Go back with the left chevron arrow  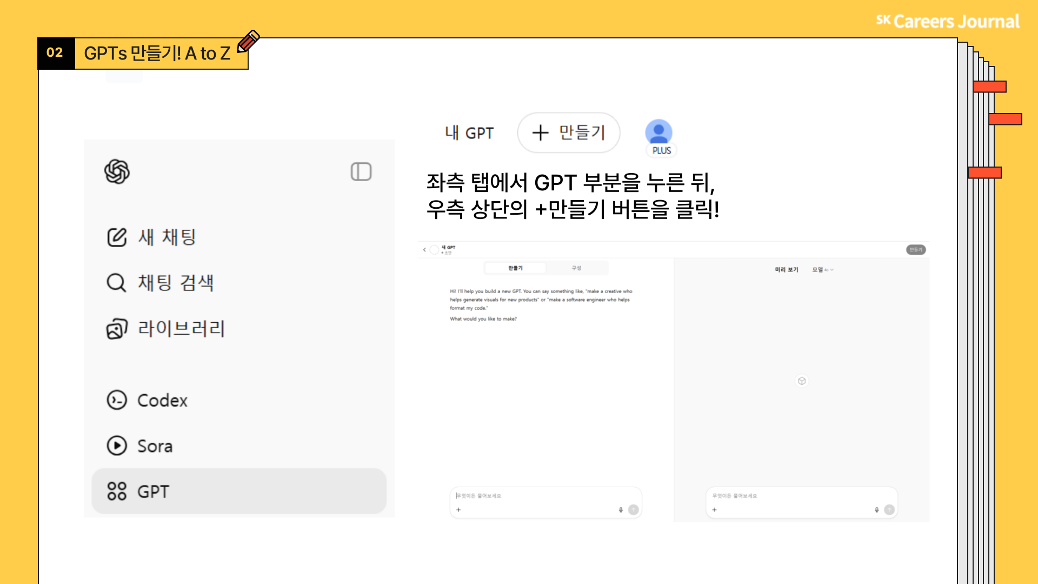point(424,250)
